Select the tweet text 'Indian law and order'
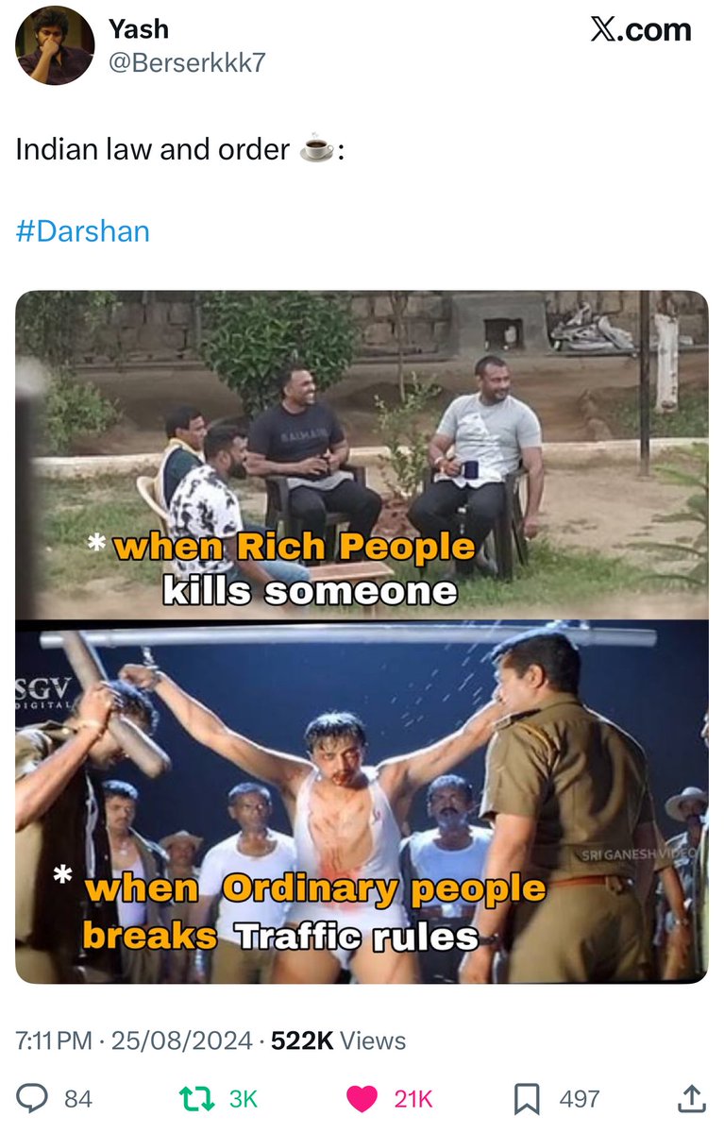The width and height of the screenshot is (724, 1133). pyautogui.click(x=152, y=149)
